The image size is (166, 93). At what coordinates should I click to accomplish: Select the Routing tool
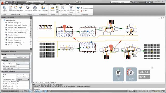[20, 9]
